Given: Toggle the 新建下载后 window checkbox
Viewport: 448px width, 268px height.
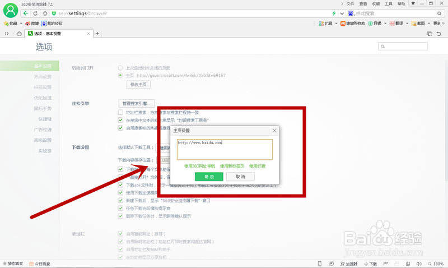Looking at the screenshot, I should click(x=120, y=200).
